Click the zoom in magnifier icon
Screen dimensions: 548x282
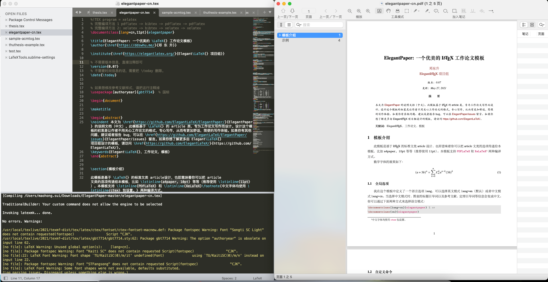[368, 11]
